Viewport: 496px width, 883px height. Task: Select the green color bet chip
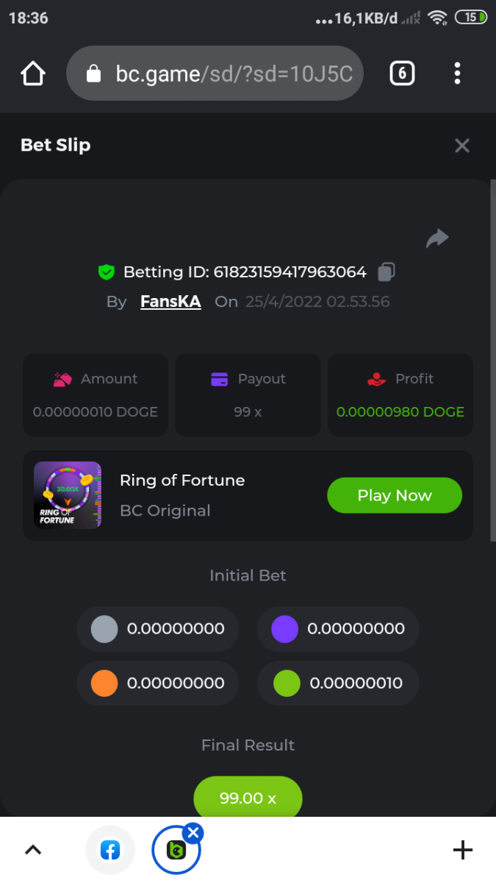tap(287, 683)
